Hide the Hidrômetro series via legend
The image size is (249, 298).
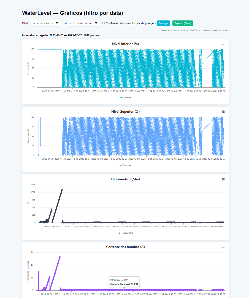(x=126, y=233)
